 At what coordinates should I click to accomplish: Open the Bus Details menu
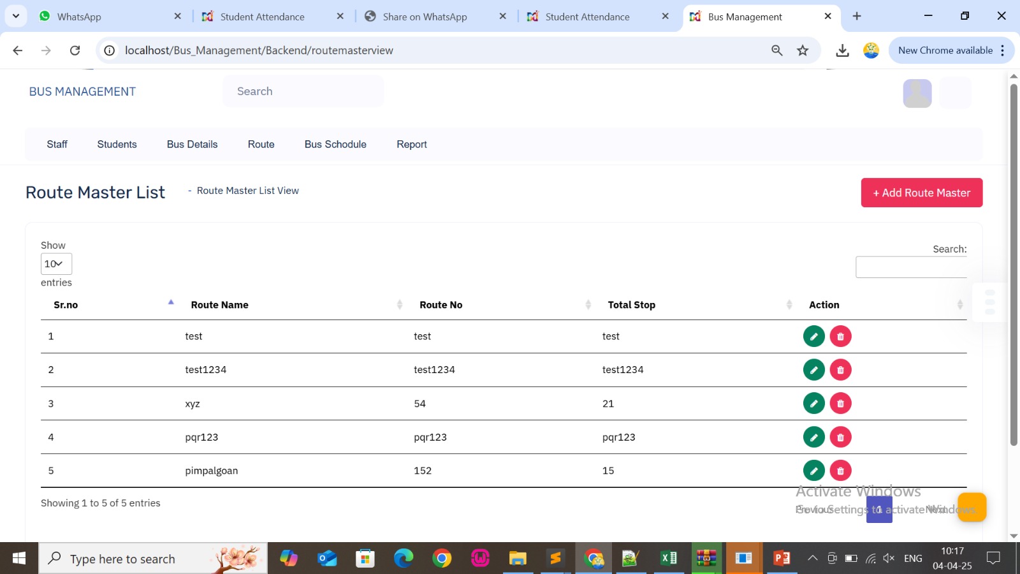coord(192,144)
